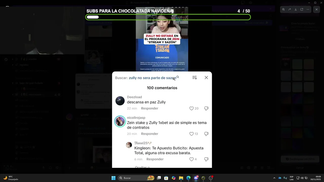This screenshot has width=324, height=182.
Task: Reply to Deezload's comment via Responder
Action: [150, 108]
